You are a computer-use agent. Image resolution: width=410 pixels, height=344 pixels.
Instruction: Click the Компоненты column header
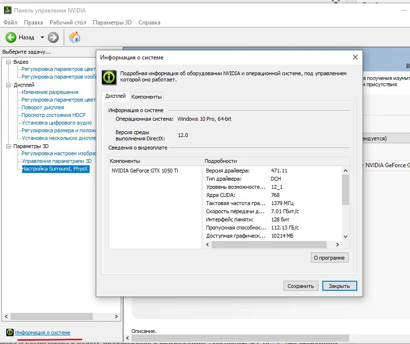point(156,161)
